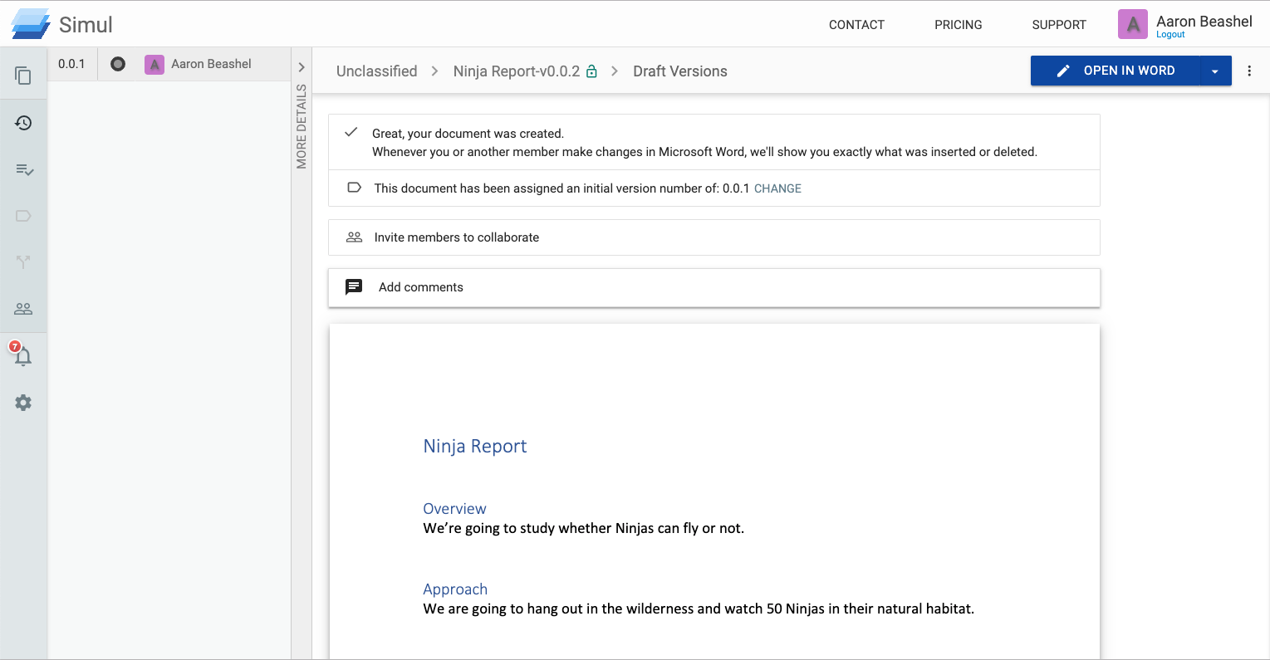Open the members people icon in the sidebar

(x=23, y=309)
